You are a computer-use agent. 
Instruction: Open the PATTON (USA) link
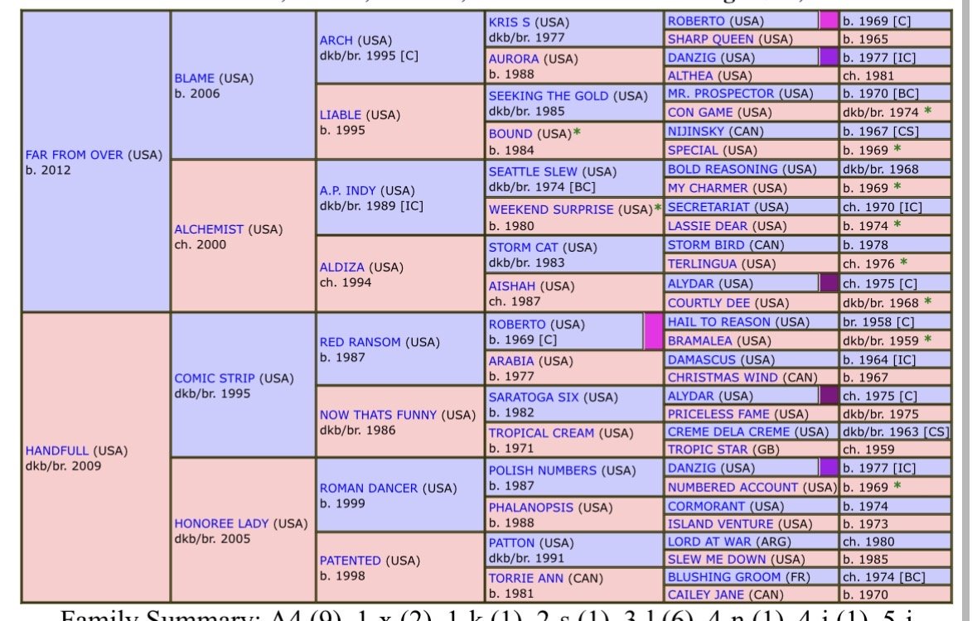tap(511, 543)
